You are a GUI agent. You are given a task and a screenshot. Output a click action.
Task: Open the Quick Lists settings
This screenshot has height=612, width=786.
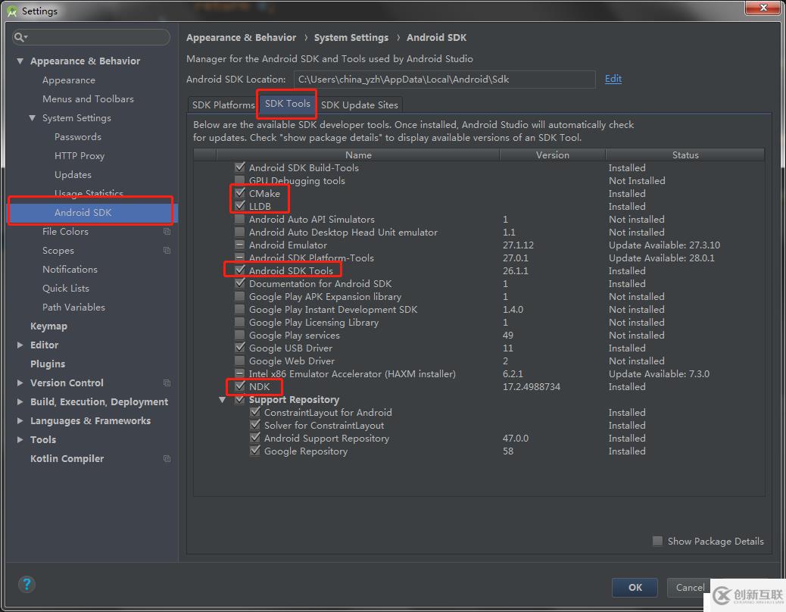[x=66, y=289]
